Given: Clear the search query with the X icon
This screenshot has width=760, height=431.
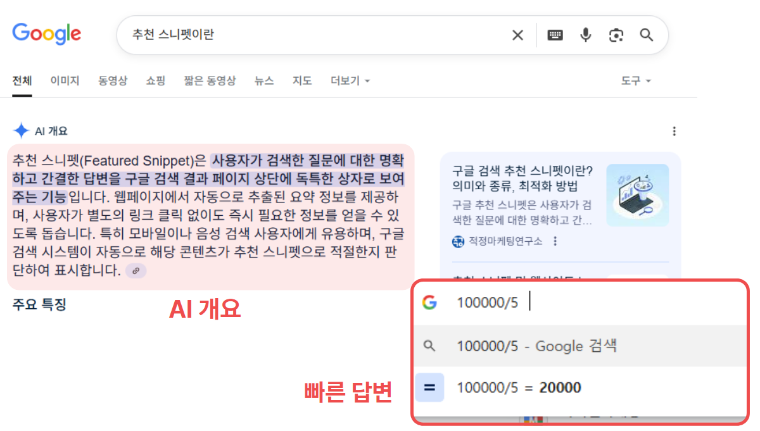Looking at the screenshot, I should [x=518, y=35].
